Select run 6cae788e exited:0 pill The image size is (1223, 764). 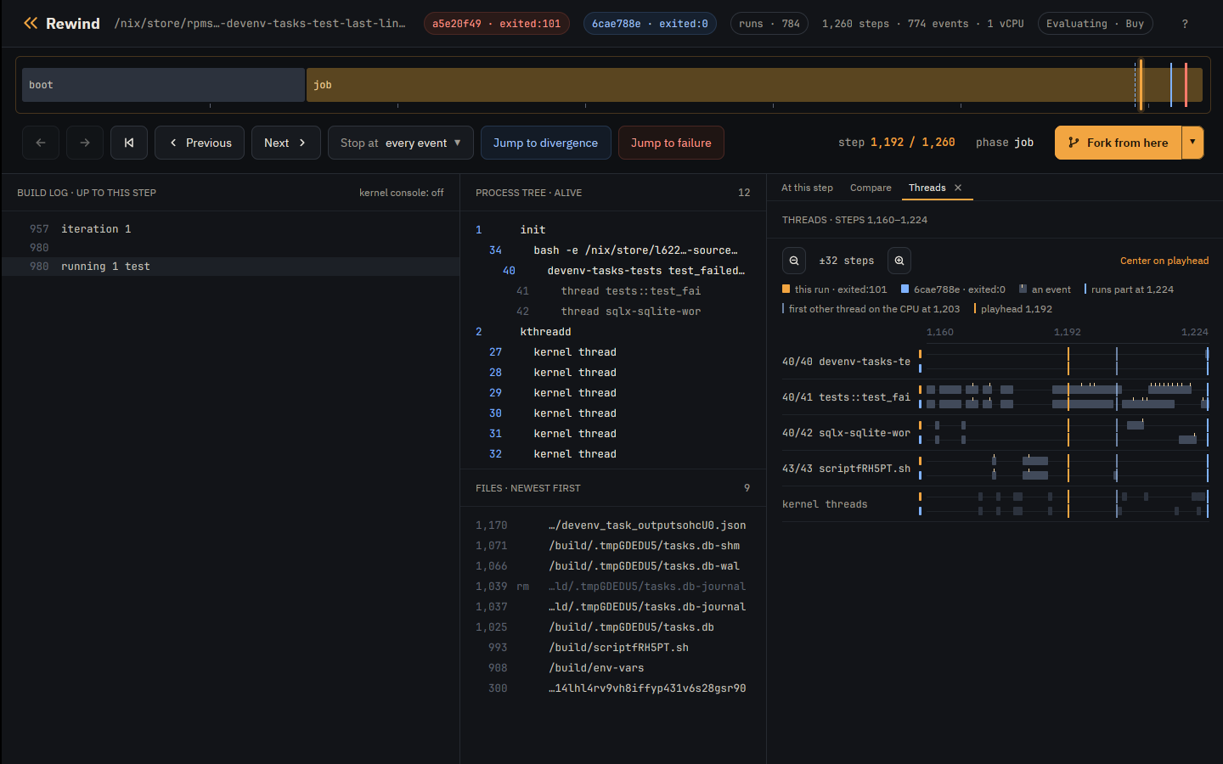click(x=650, y=24)
